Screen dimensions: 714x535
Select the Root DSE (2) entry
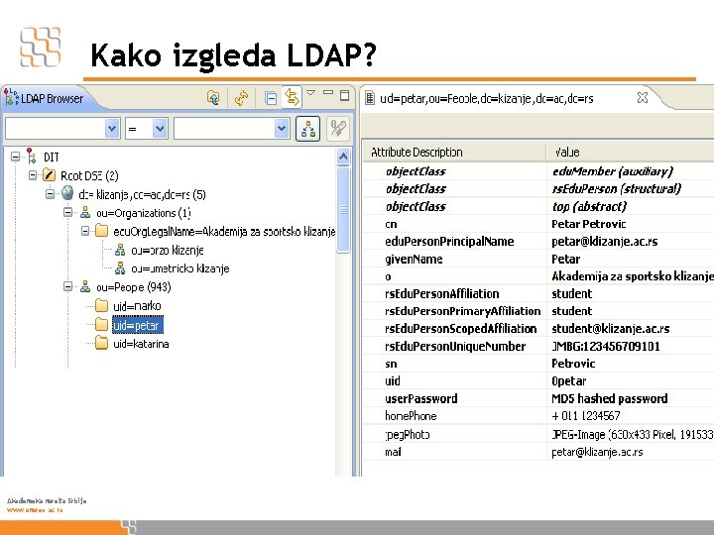pos(89,175)
